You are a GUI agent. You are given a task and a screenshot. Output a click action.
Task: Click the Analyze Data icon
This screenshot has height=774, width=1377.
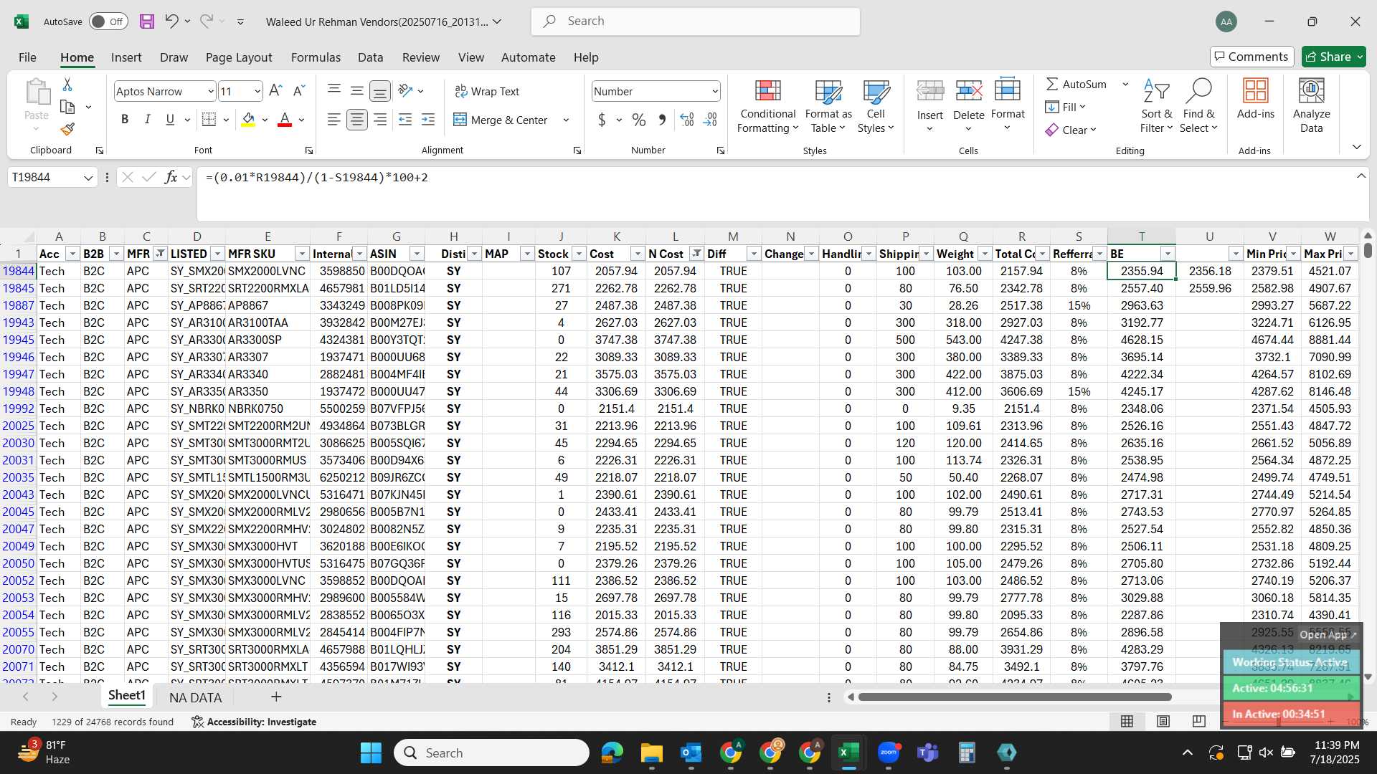[x=1311, y=106]
